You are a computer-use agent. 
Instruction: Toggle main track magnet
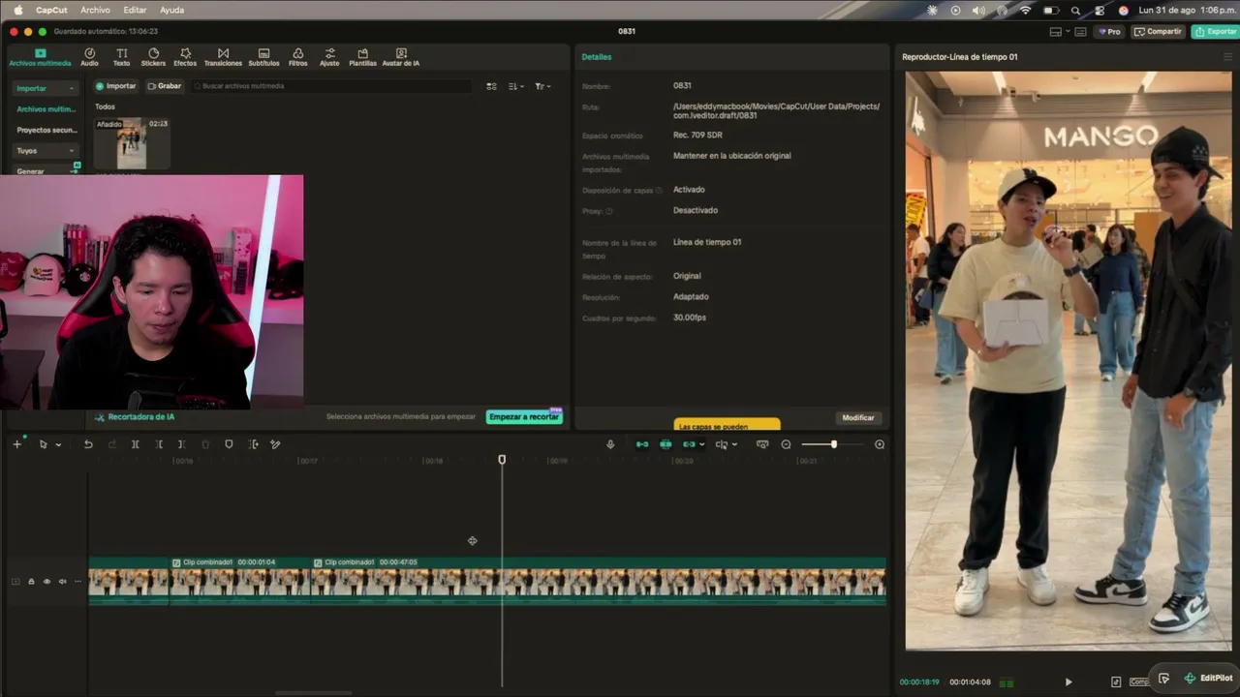[641, 444]
